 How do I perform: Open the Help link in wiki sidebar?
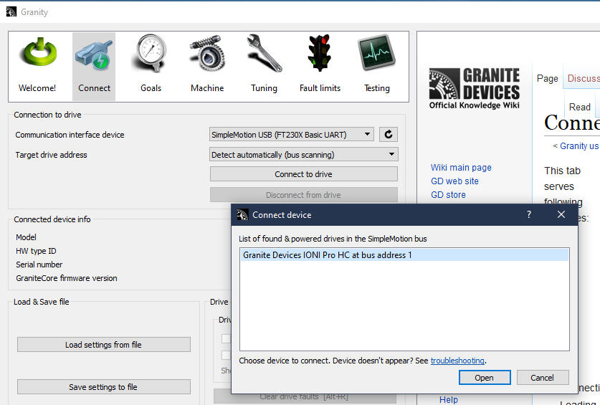coord(449,400)
